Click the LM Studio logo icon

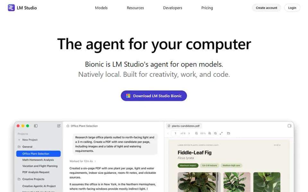(11, 8)
